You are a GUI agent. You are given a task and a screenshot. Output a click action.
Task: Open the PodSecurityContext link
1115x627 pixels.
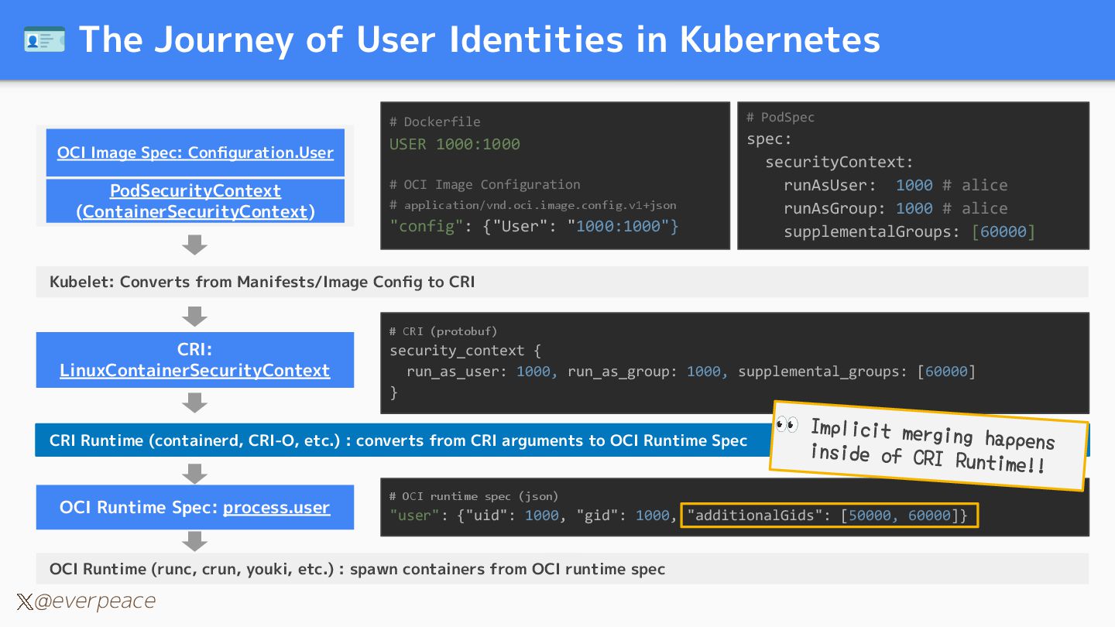(195, 190)
